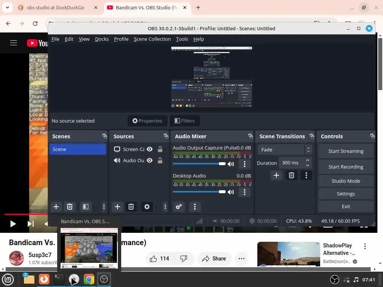Toggle visibility of Audio Output source
Screen dimensions: 383x287
click(150, 160)
